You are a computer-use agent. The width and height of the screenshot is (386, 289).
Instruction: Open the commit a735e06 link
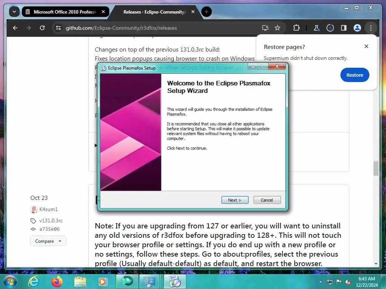tap(49, 229)
